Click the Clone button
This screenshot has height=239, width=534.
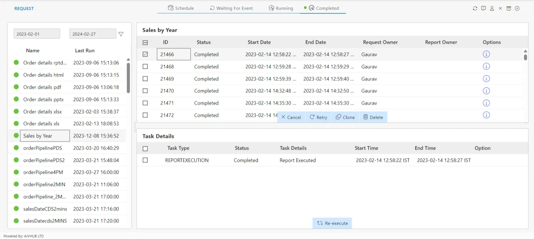pyautogui.click(x=345, y=117)
